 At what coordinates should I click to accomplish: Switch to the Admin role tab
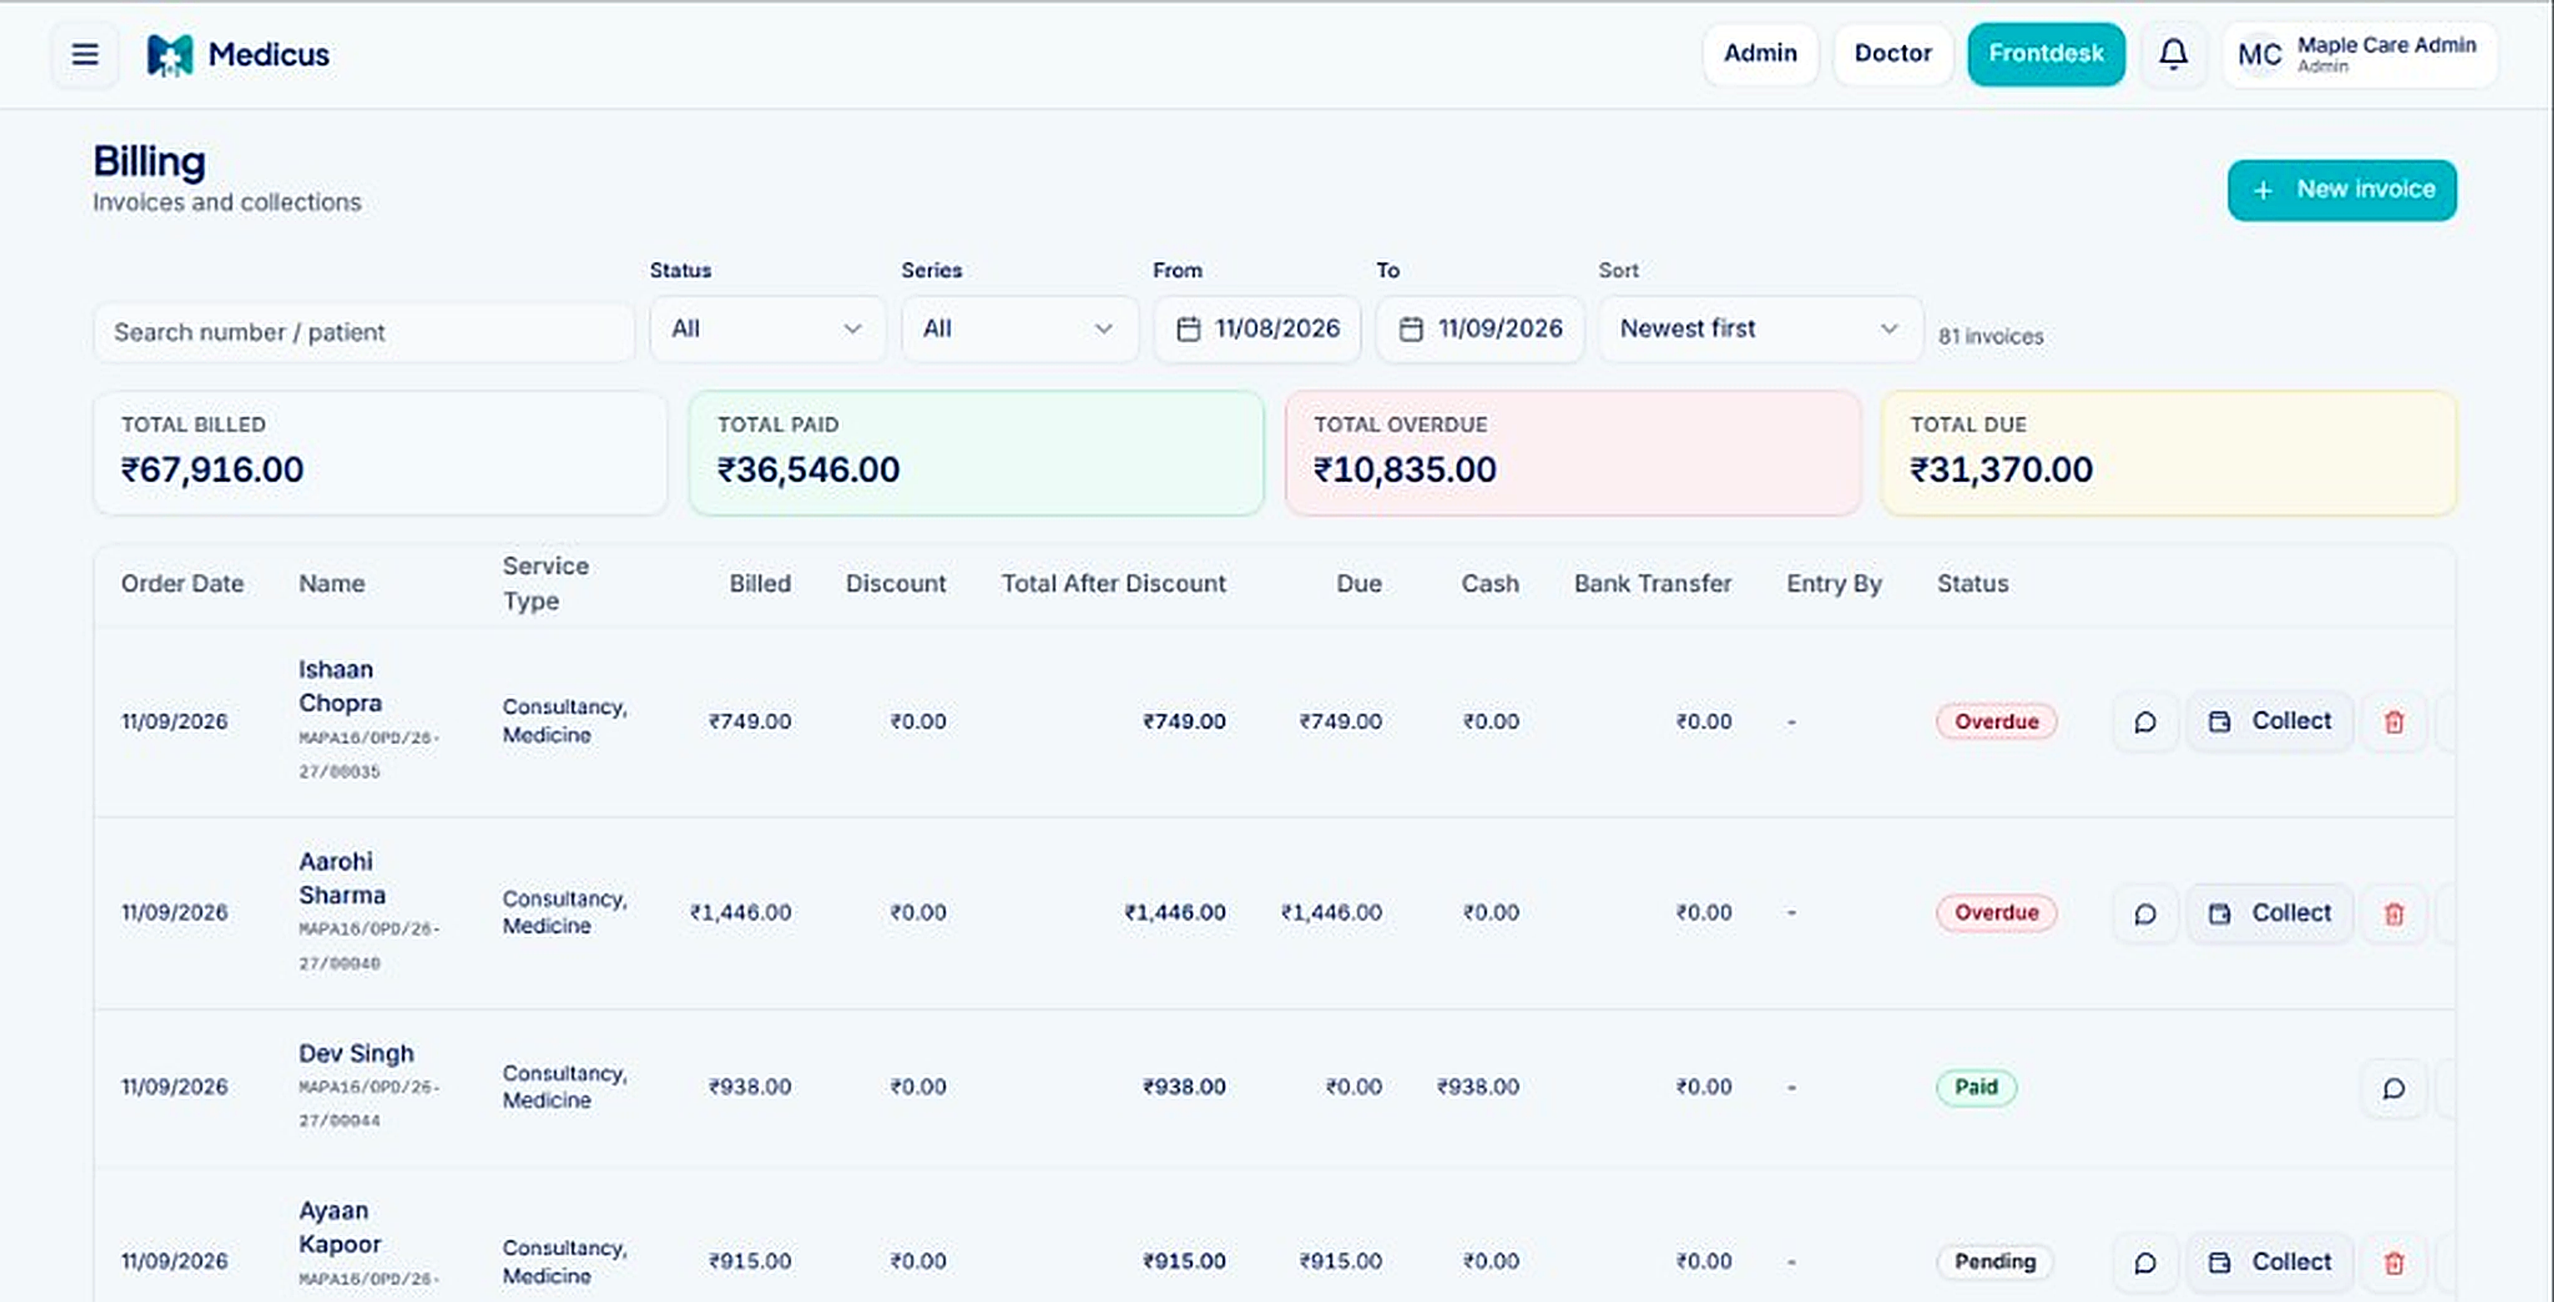(x=1760, y=53)
